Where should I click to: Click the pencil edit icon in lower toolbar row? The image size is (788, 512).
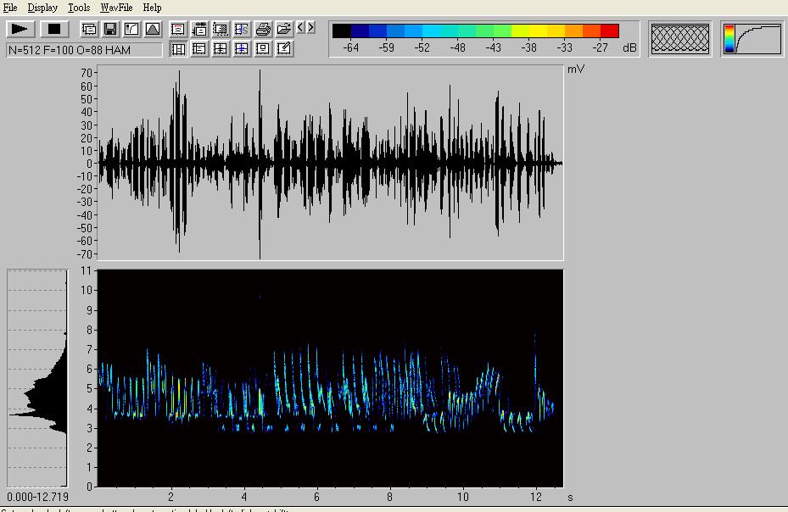284,49
